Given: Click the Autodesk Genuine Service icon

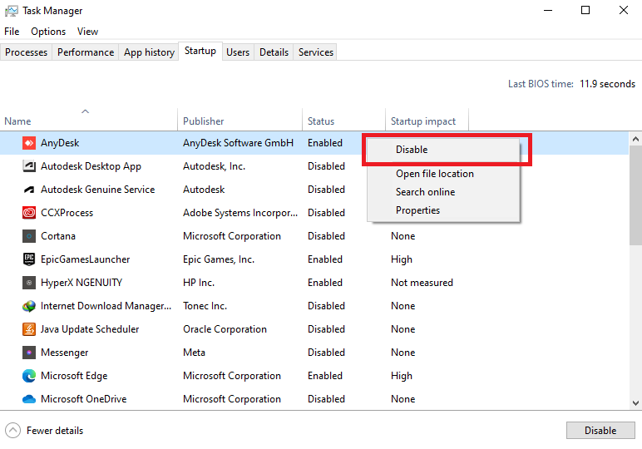Looking at the screenshot, I should (x=28, y=190).
